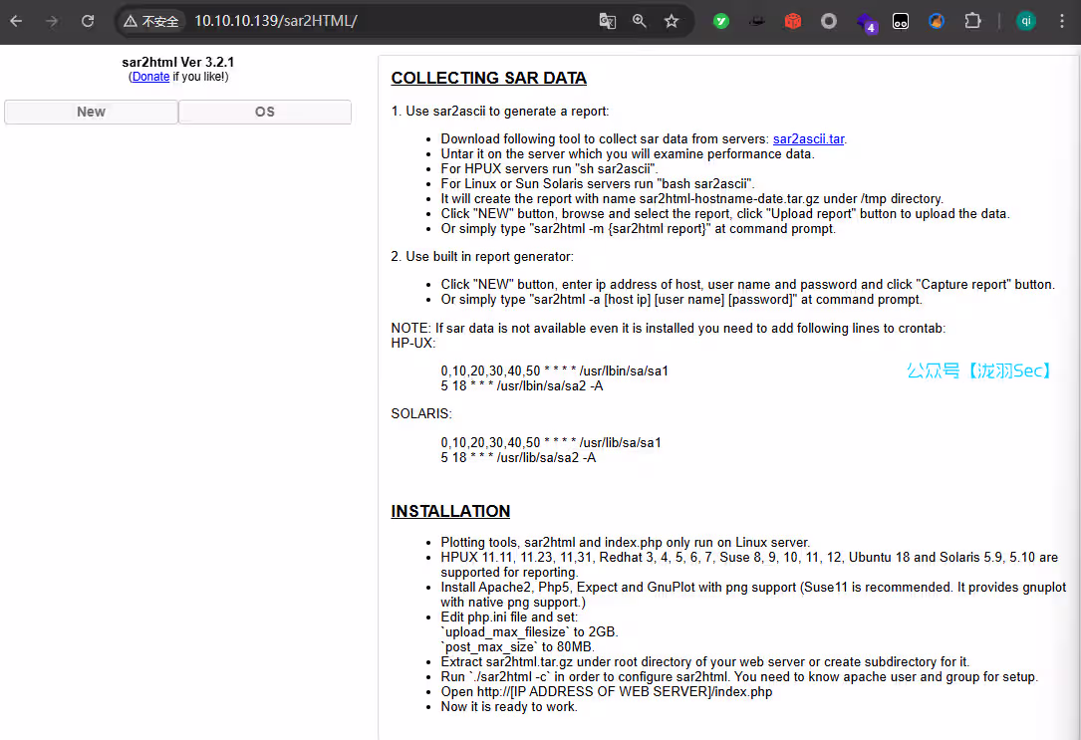The width and height of the screenshot is (1081, 740).
Task: Download the sar2ascii.tar link
Action: pos(809,139)
